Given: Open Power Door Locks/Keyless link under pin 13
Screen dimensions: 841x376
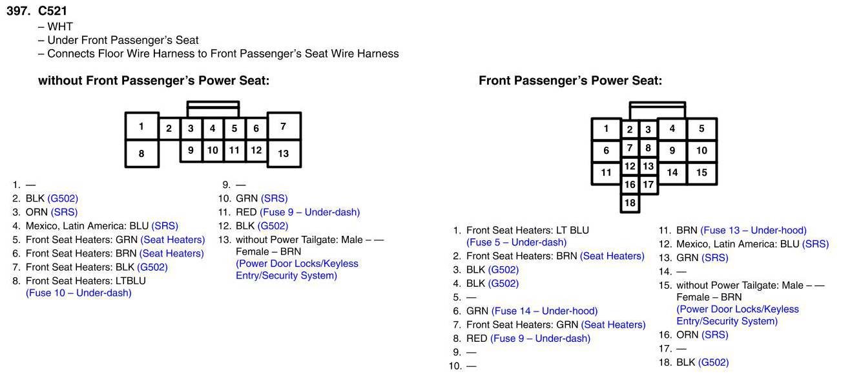Looking at the screenshot, I should pos(296,264).
